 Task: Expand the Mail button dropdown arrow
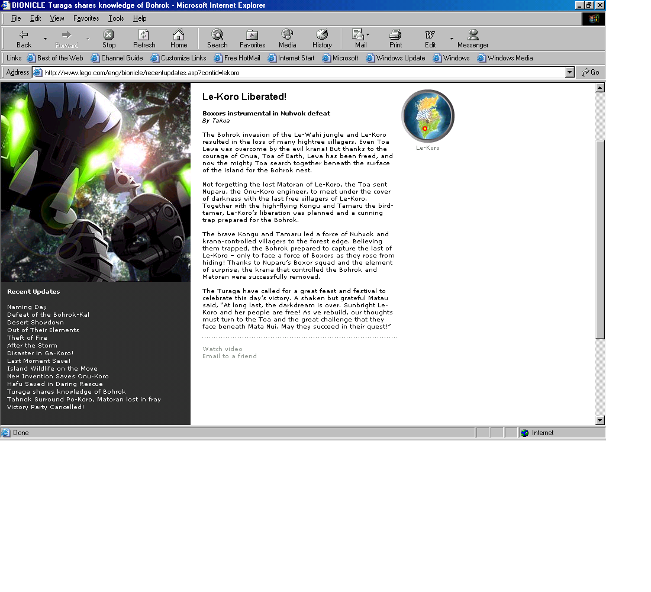368,35
